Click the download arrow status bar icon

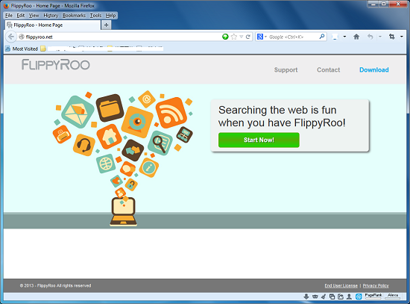coord(306,297)
